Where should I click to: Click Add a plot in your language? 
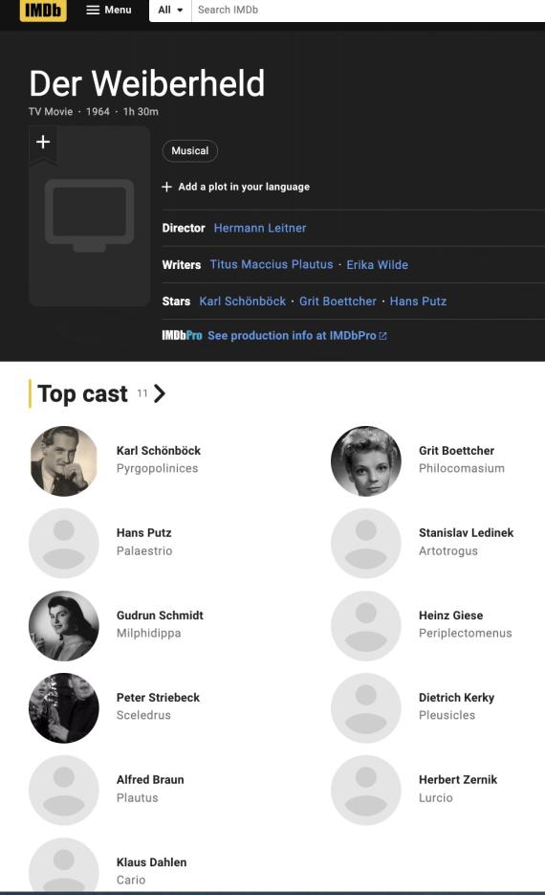(236, 187)
